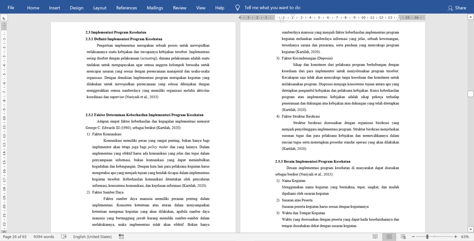Select the View ribbon tab

point(201,8)
